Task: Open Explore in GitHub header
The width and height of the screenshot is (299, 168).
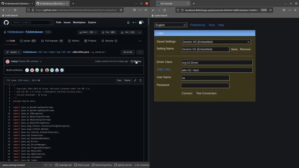Action: [x=92, y=22]
